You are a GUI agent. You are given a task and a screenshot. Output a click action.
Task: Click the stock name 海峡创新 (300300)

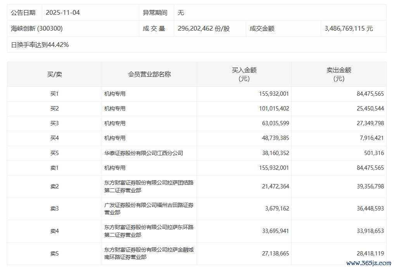[37, 28]
